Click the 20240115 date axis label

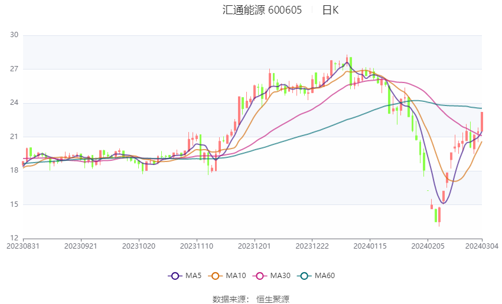(x=370, y=246)
